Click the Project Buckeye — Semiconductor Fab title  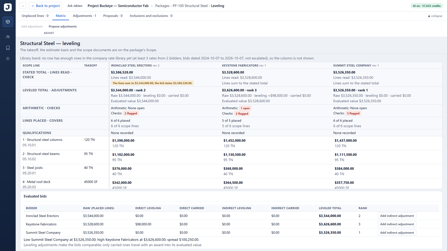[118, 6]
